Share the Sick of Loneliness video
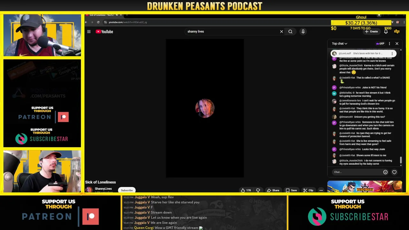Screen dimensions: 409x230 coord(273,190)
